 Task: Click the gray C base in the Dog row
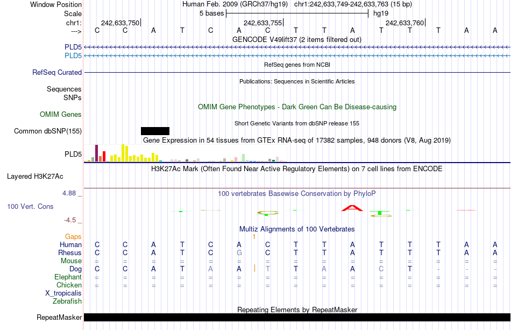(381, 269)
